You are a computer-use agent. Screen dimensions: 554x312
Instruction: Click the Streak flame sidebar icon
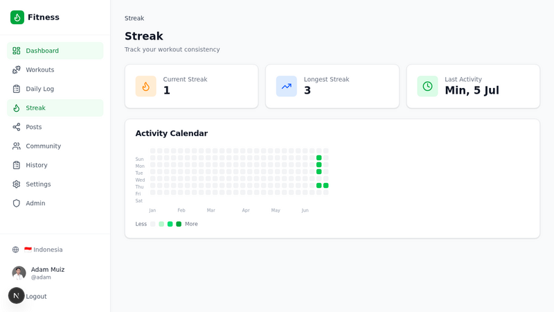tap(16, 108)
